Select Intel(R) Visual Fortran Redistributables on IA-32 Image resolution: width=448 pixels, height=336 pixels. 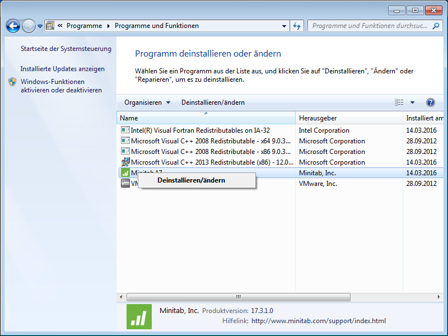coord(200,130)
